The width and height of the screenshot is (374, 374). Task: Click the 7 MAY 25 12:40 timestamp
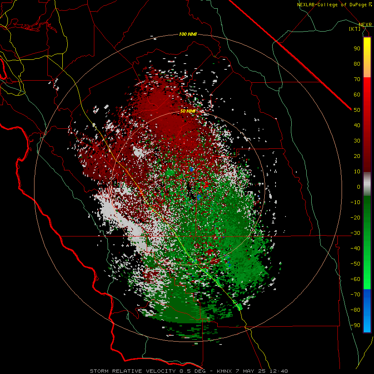tap(262, 371)
